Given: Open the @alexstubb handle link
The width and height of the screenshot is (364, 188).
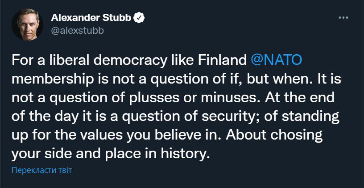Looking at the screenshot, I should (x=77, y=31).
